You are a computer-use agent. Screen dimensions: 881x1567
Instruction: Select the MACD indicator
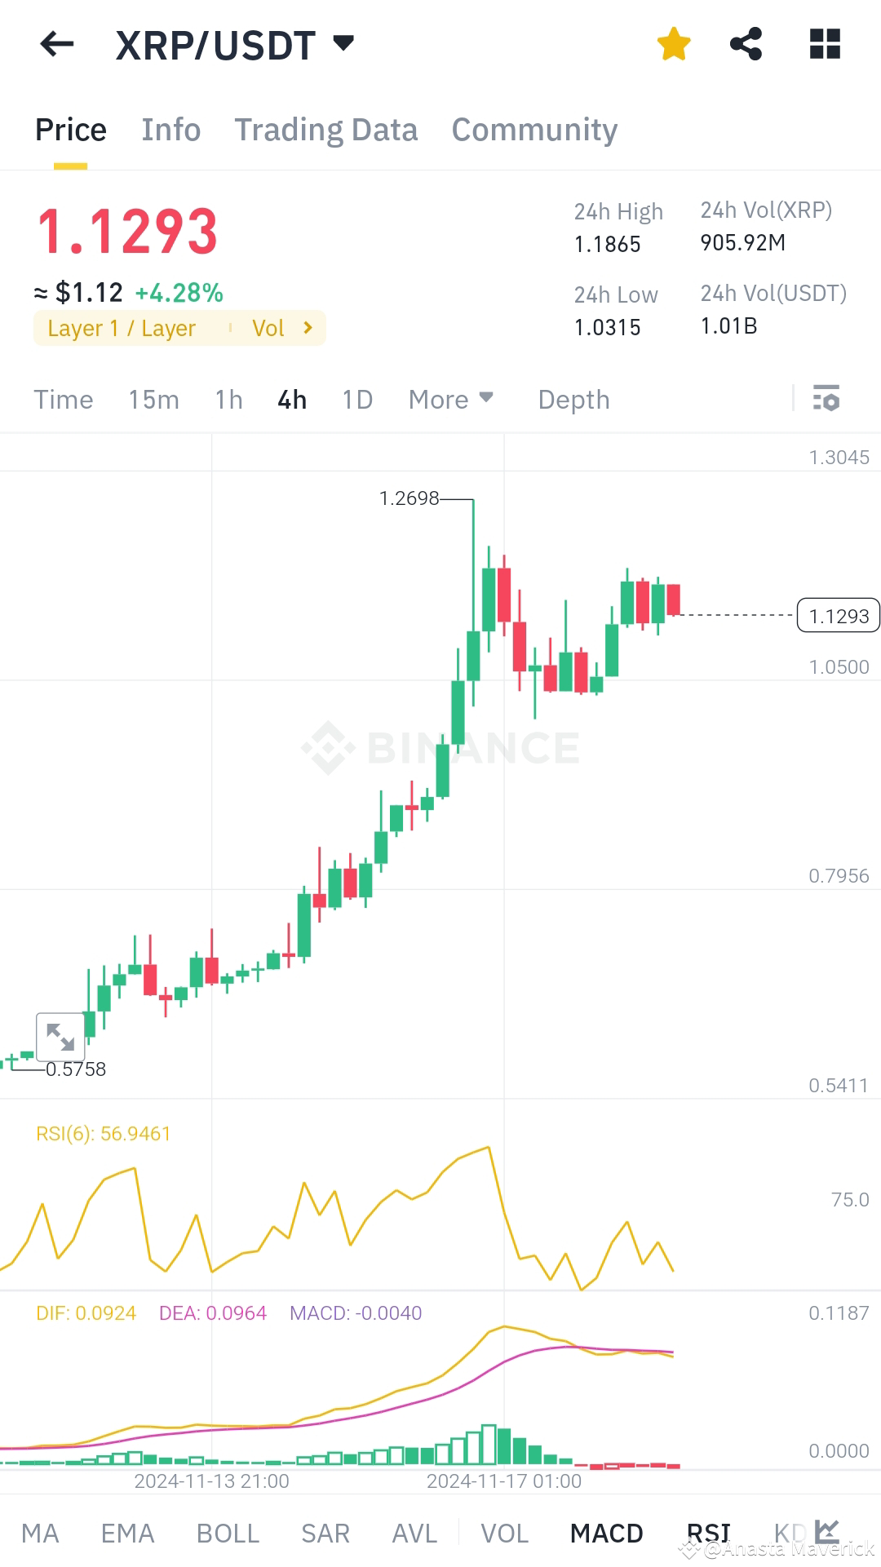pyautogui.click(x=606, y=1532)
